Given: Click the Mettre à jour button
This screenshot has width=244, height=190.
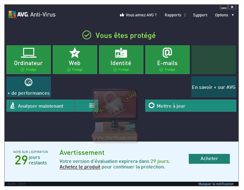Looking at the screenshot, I should (191, 106).
